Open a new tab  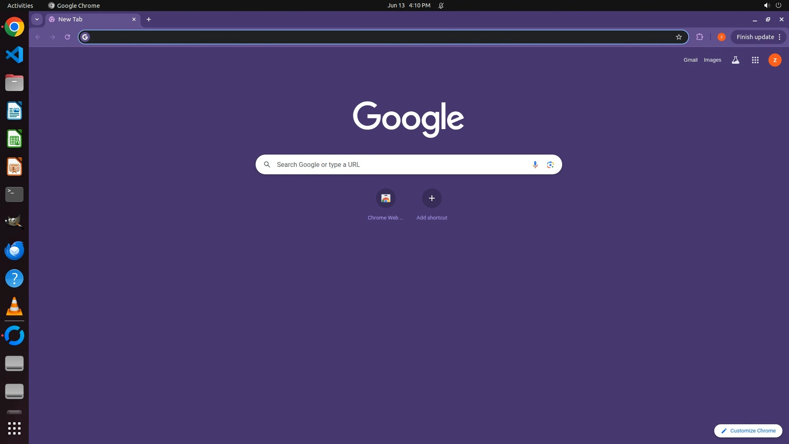[x=149, y=19]
